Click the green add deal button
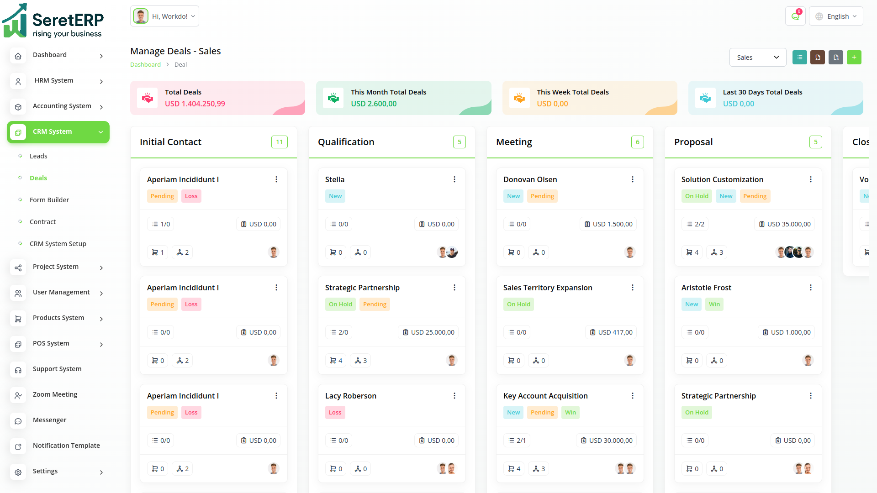The width and height of the screenshot is (877, 493). click(854, 58)
